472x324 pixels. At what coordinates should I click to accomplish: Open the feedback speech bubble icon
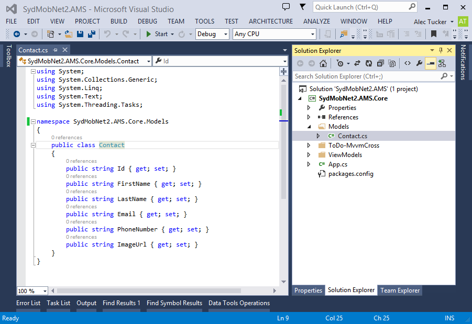[x=286, y=7]
